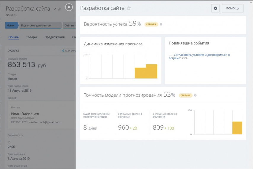Screen dimensions: 253x169
Task: Click the help icon beside Точность модели прогнозирования
Action: click(x=195, y=95)
